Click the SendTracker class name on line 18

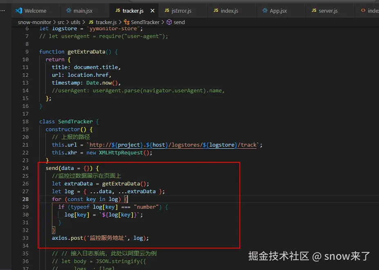tap(75, 121)
